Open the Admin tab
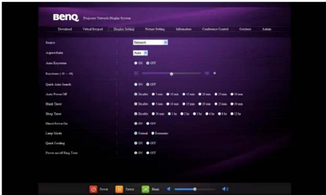The width and height of the screenshot is (326, 195). click(267, 29)
